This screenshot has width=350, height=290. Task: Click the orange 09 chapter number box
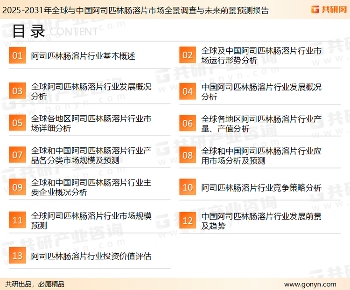(17, 187)
